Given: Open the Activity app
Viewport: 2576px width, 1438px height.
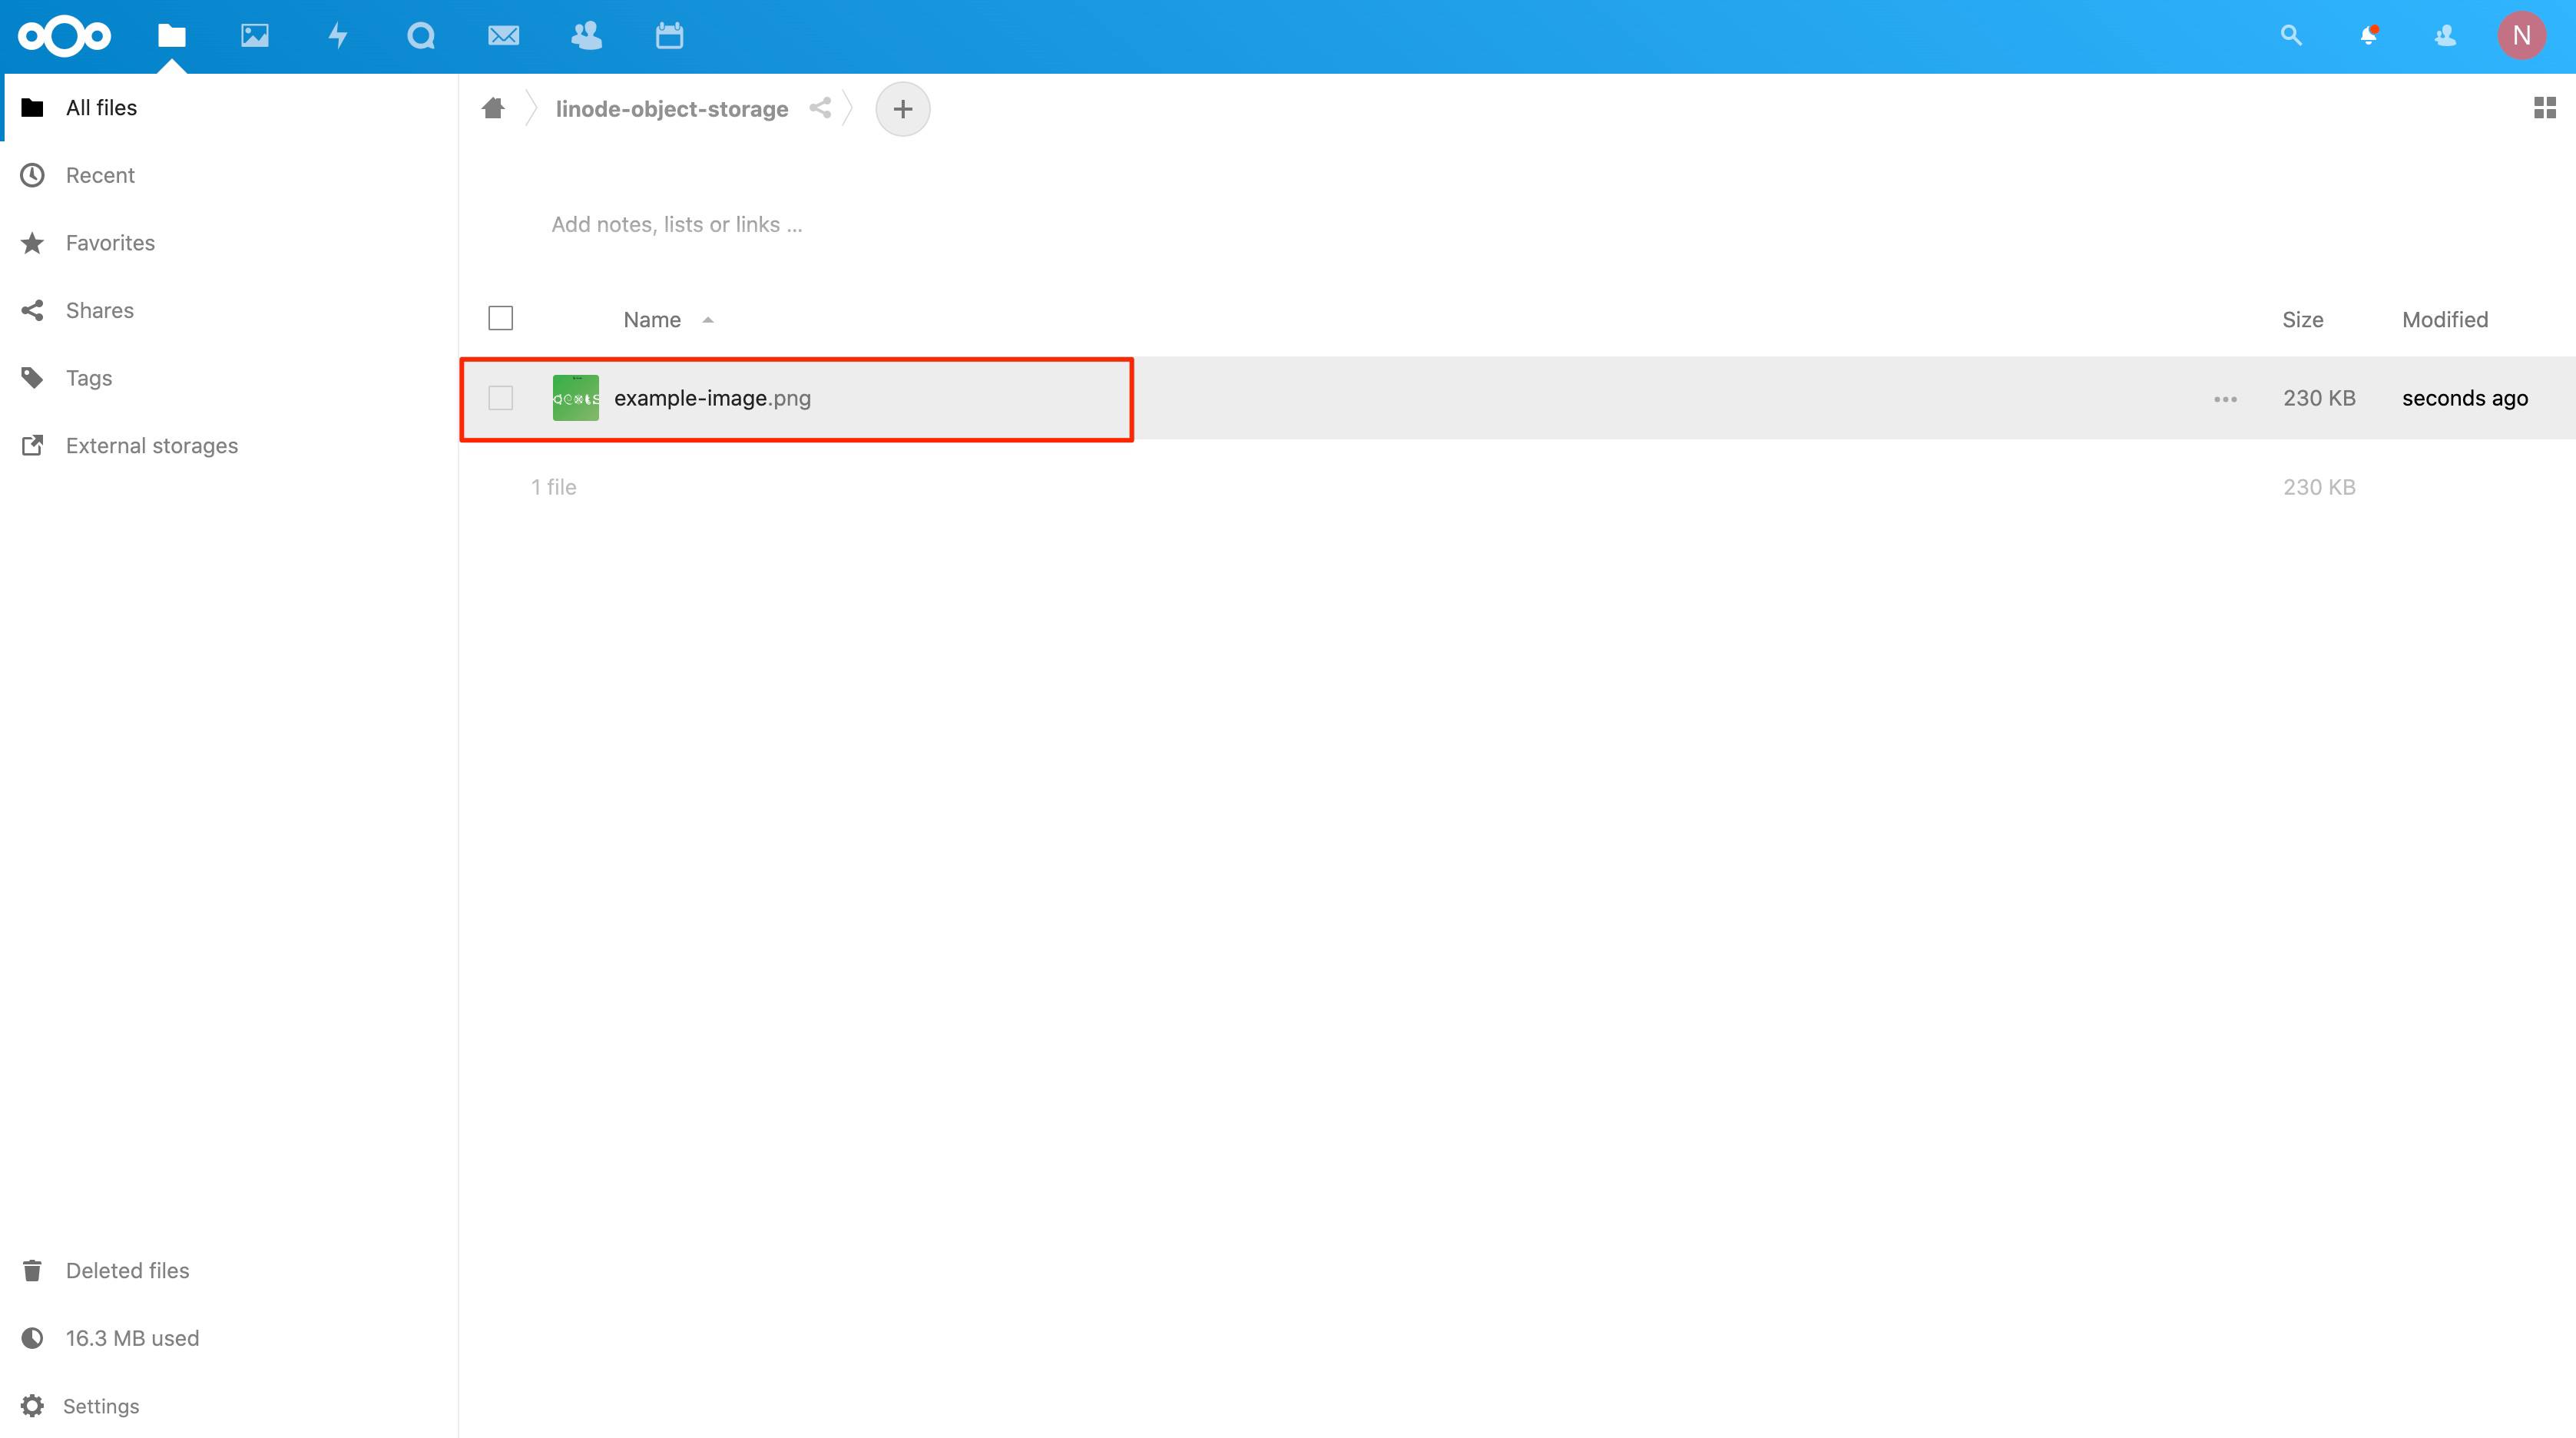Looking at the screenshot, I should click(338, 35).
